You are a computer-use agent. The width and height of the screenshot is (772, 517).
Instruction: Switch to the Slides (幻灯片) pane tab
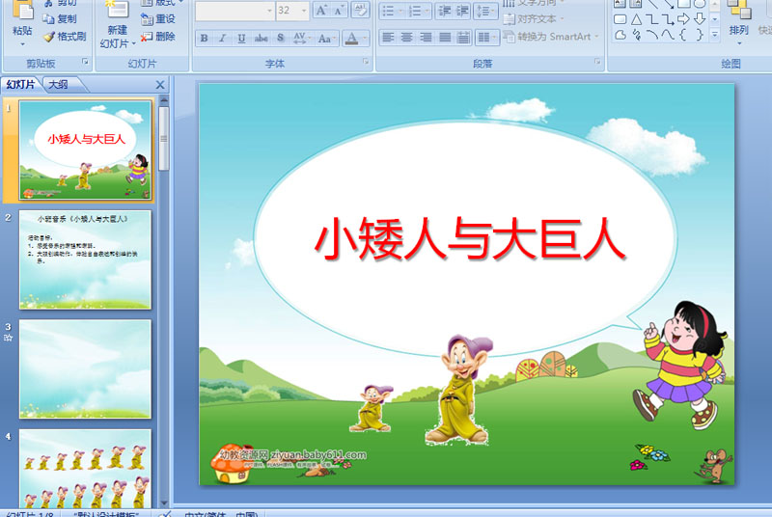coord(20,84)
